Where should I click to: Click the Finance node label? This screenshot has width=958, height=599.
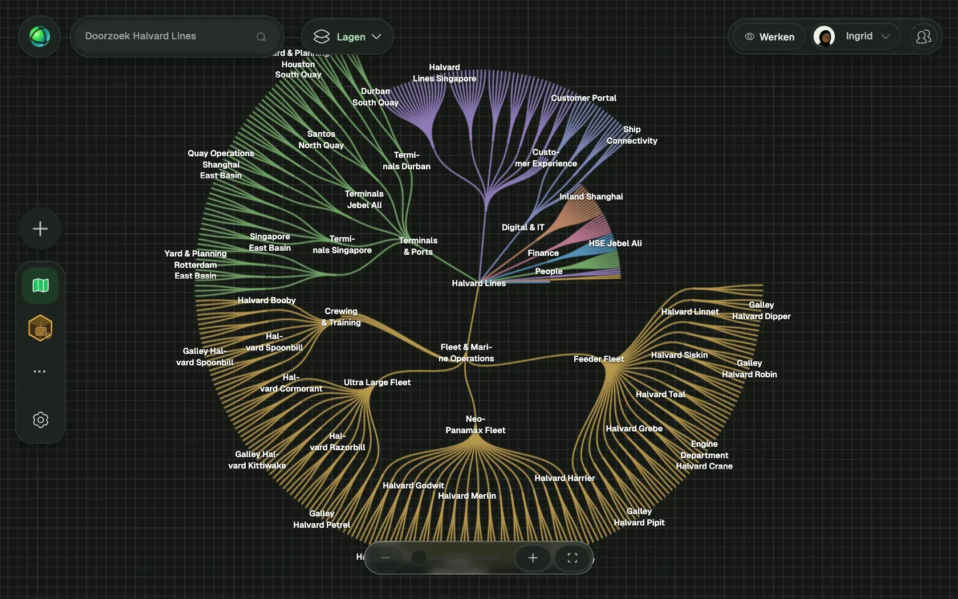[x=543, y=253]
